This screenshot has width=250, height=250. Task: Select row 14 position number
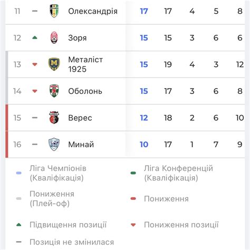(x=17, y=91)
